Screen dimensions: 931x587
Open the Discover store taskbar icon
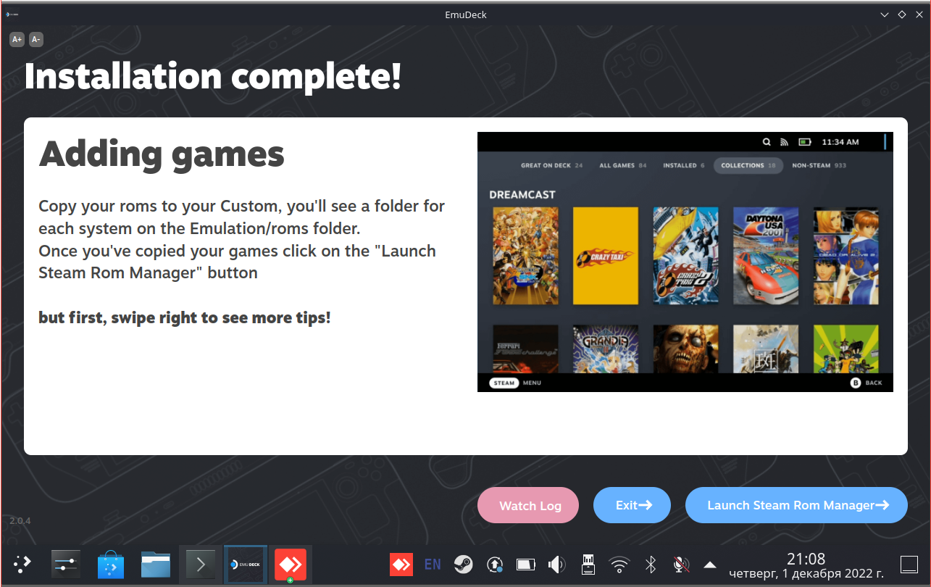pos(111,564)
